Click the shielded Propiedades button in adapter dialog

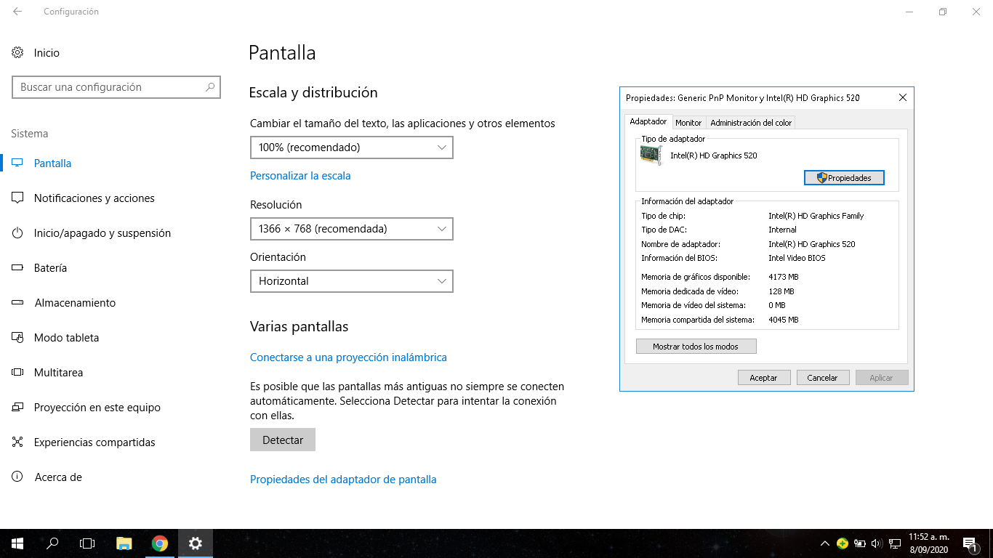pyautogui.click(x=844, y=178)
